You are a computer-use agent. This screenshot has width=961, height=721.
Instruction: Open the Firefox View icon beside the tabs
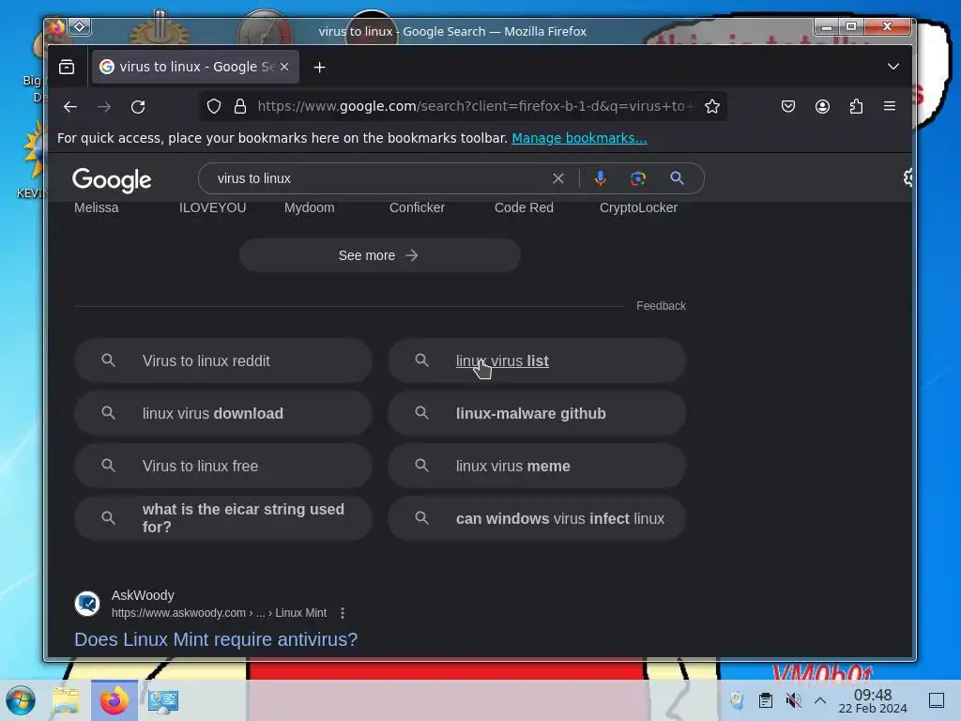67,67
